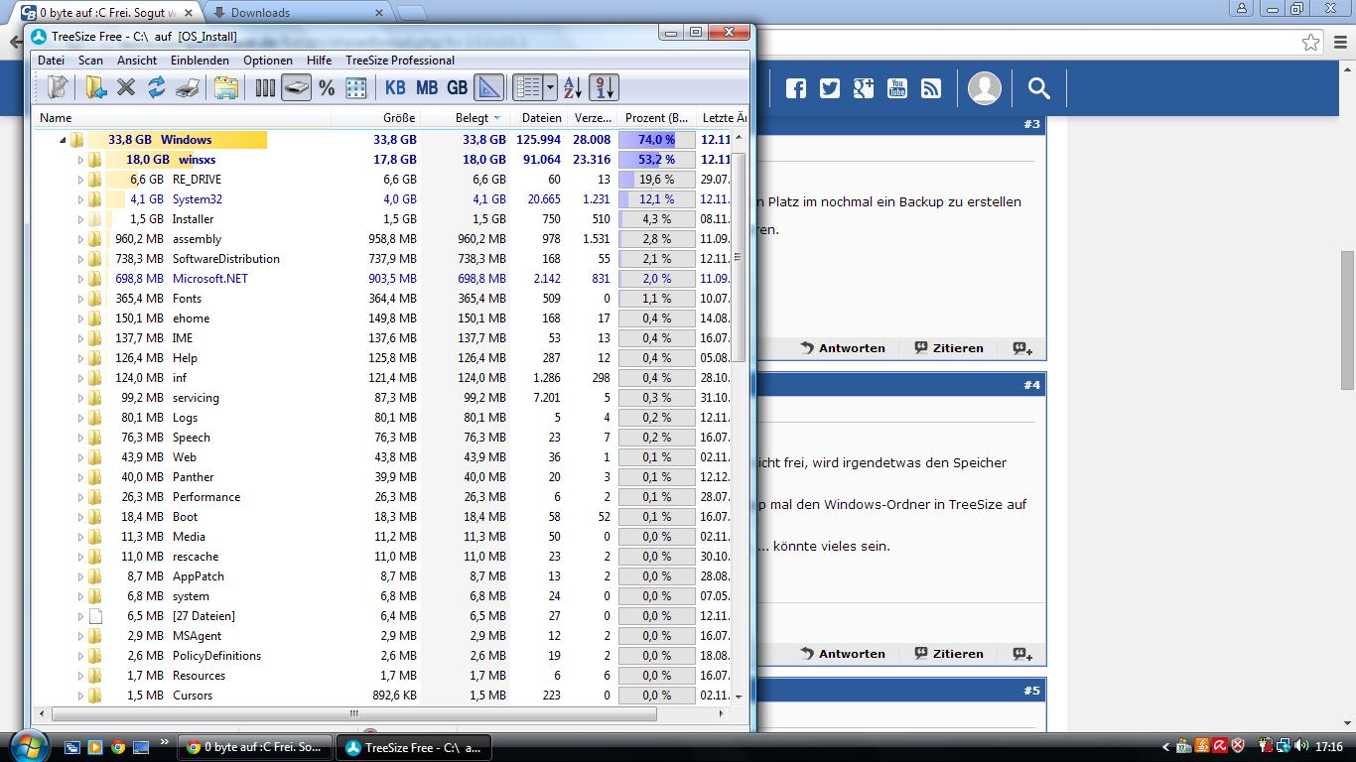Sort by the Dateien column header
This screenshot has width=1356, height=762.
537,118
